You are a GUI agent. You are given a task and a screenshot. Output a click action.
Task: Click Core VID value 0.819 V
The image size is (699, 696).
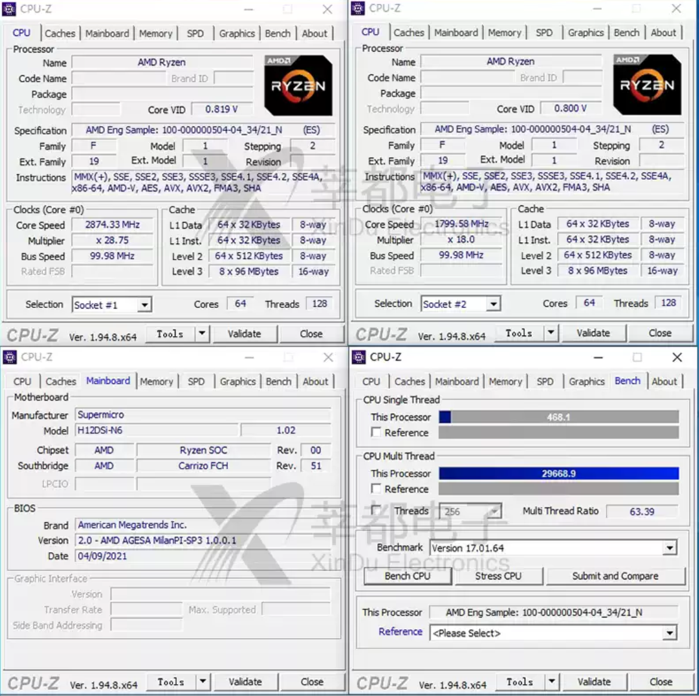(221, 109)
